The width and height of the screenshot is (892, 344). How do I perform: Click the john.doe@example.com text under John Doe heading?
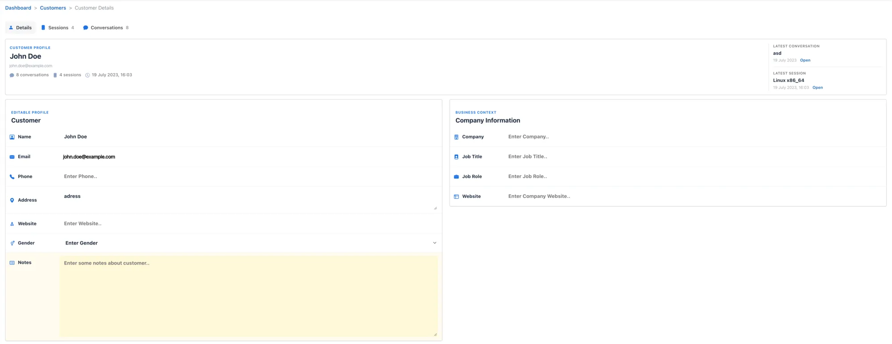pyautogui.click(x=31, y=66)
